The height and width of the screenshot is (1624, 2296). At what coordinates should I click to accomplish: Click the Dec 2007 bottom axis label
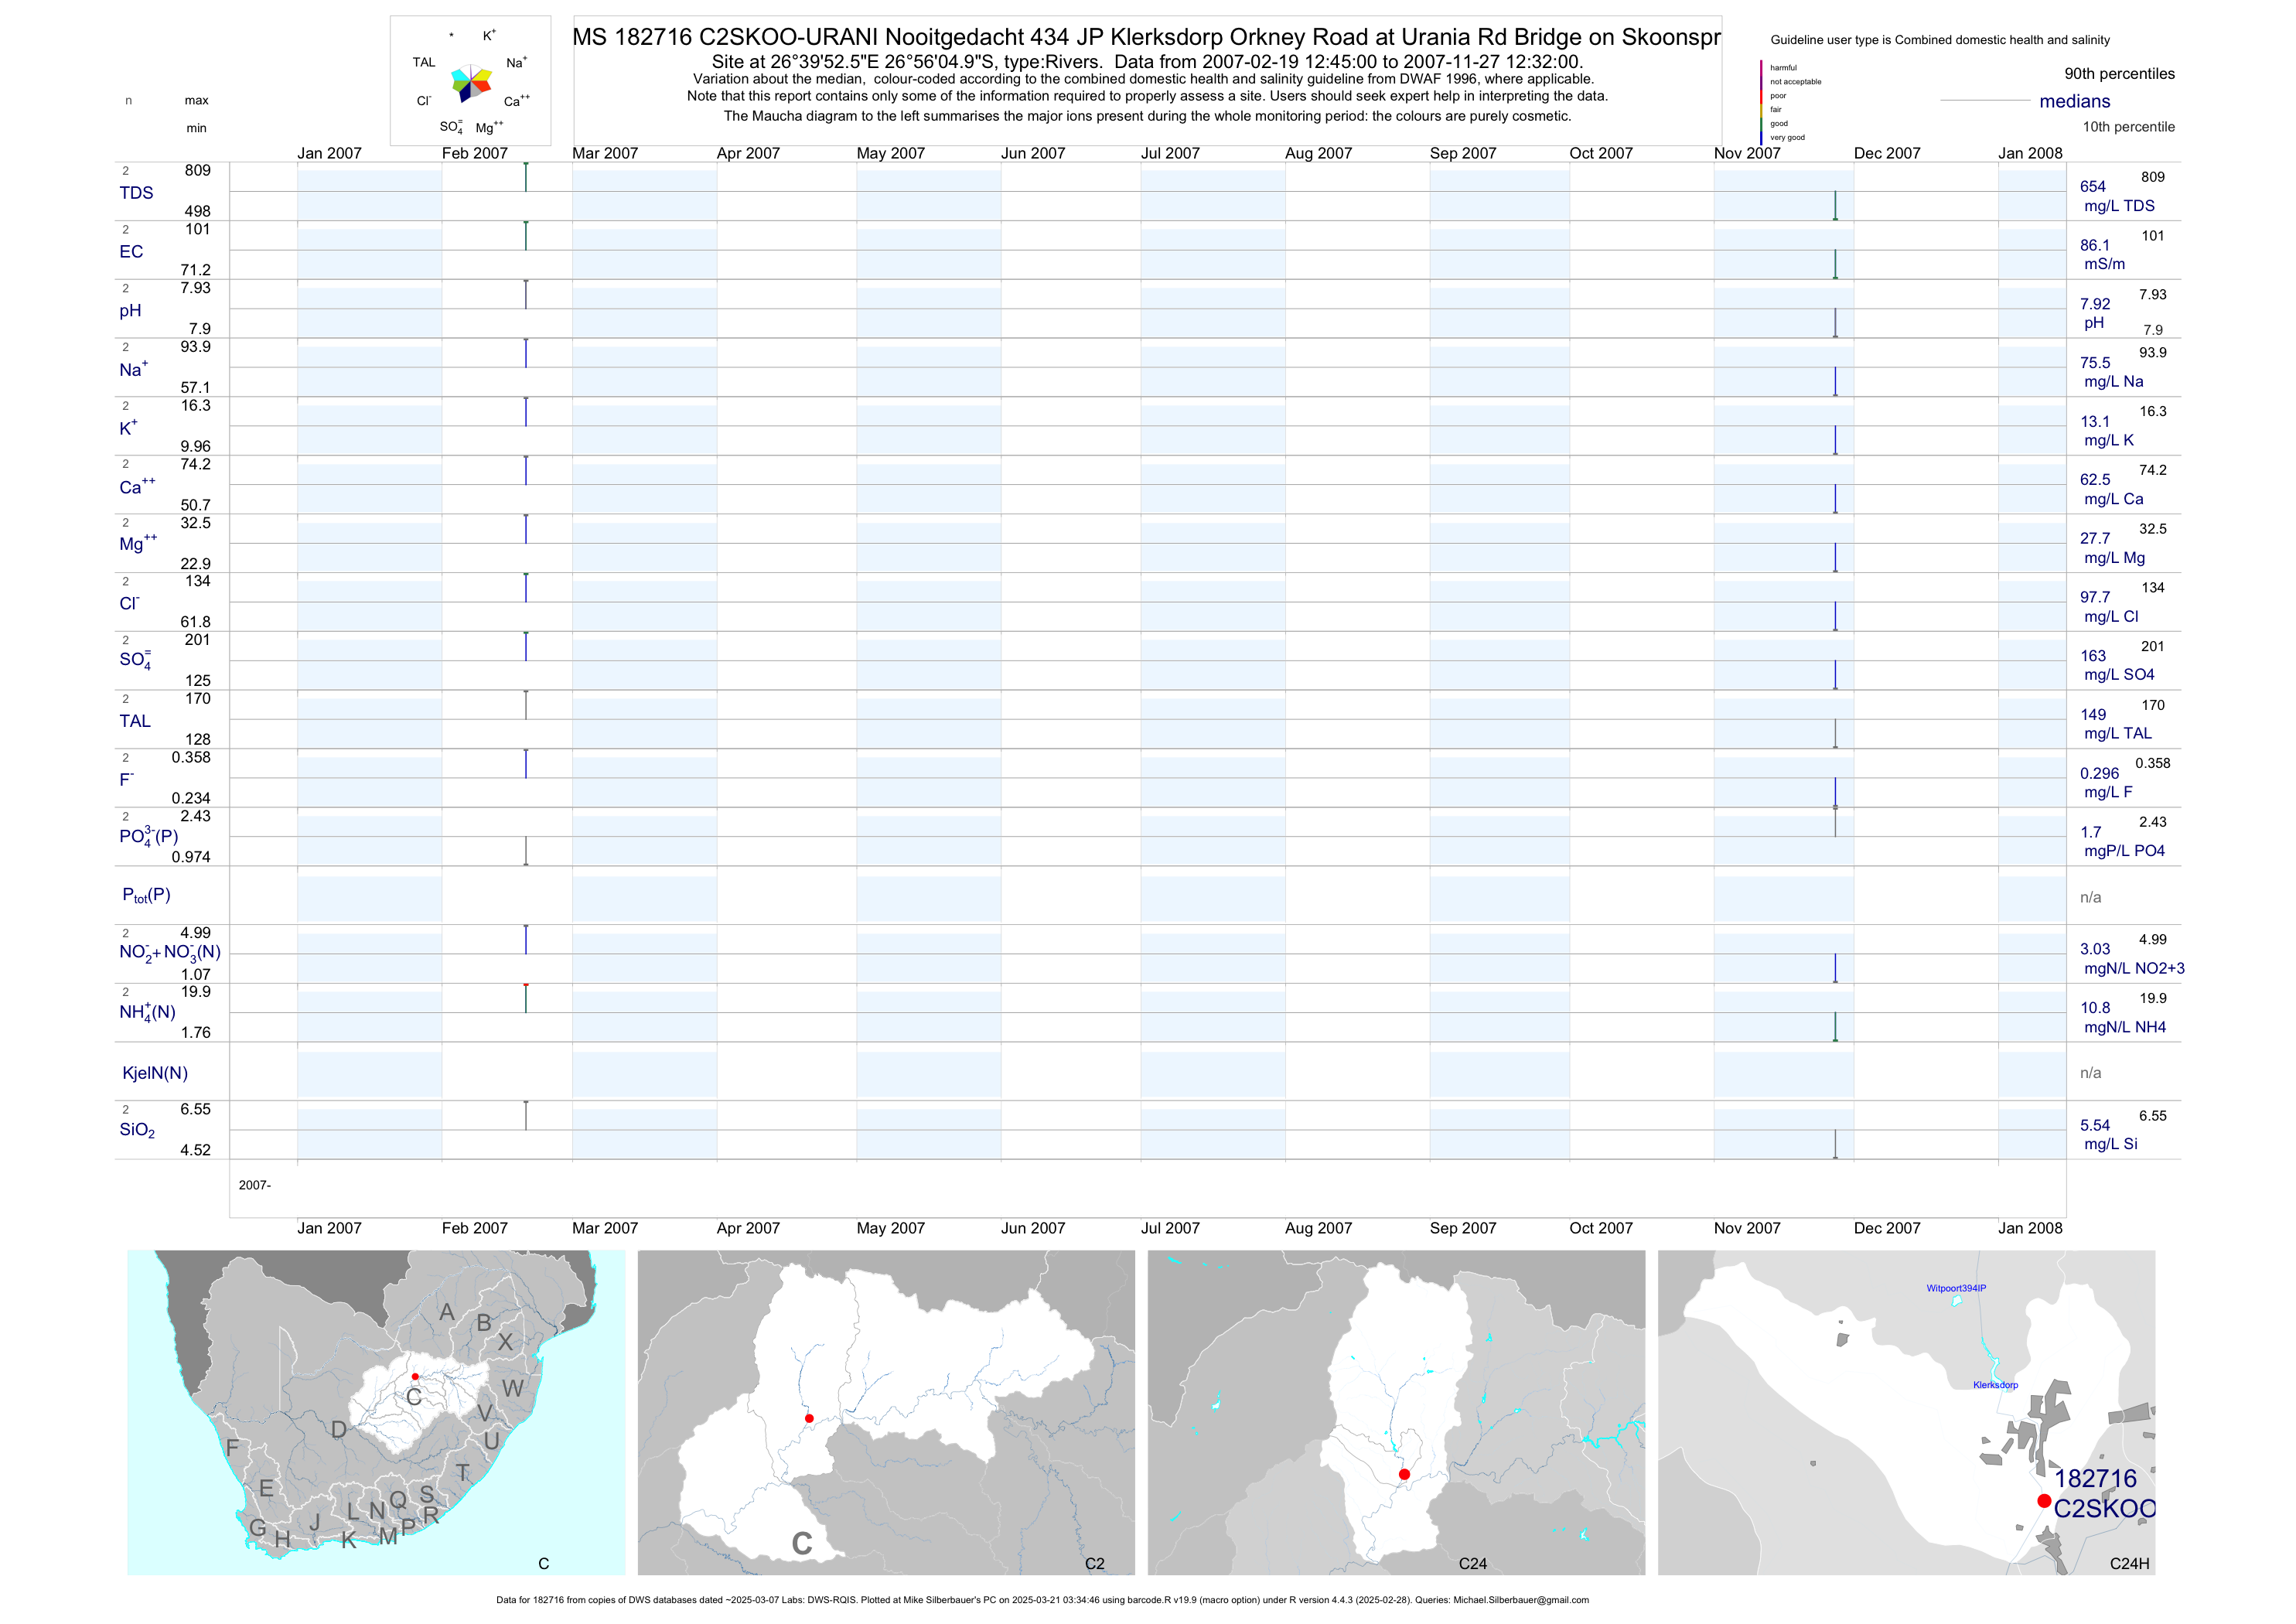click(1886, 1228)
